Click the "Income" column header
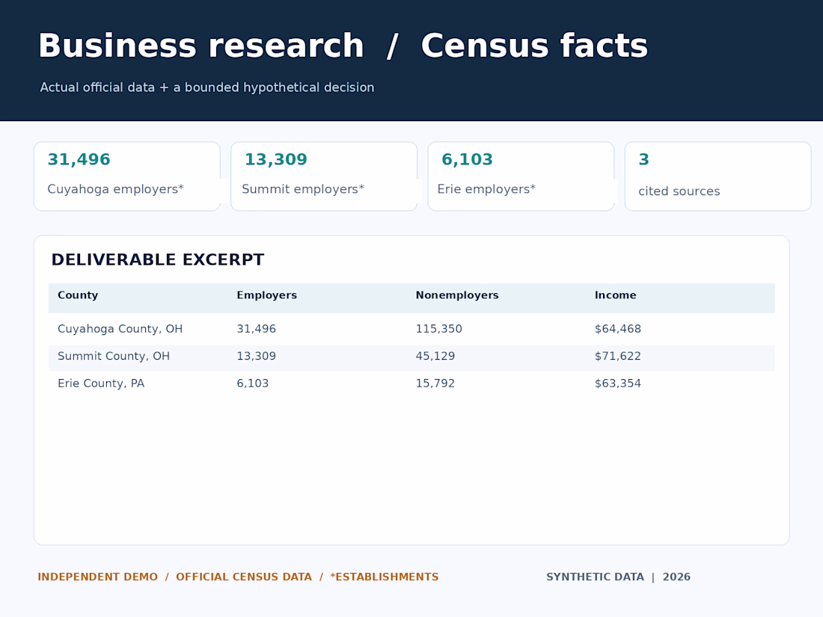Image resolution: width=823 pixels, height=617 pixels. point(615,295)
